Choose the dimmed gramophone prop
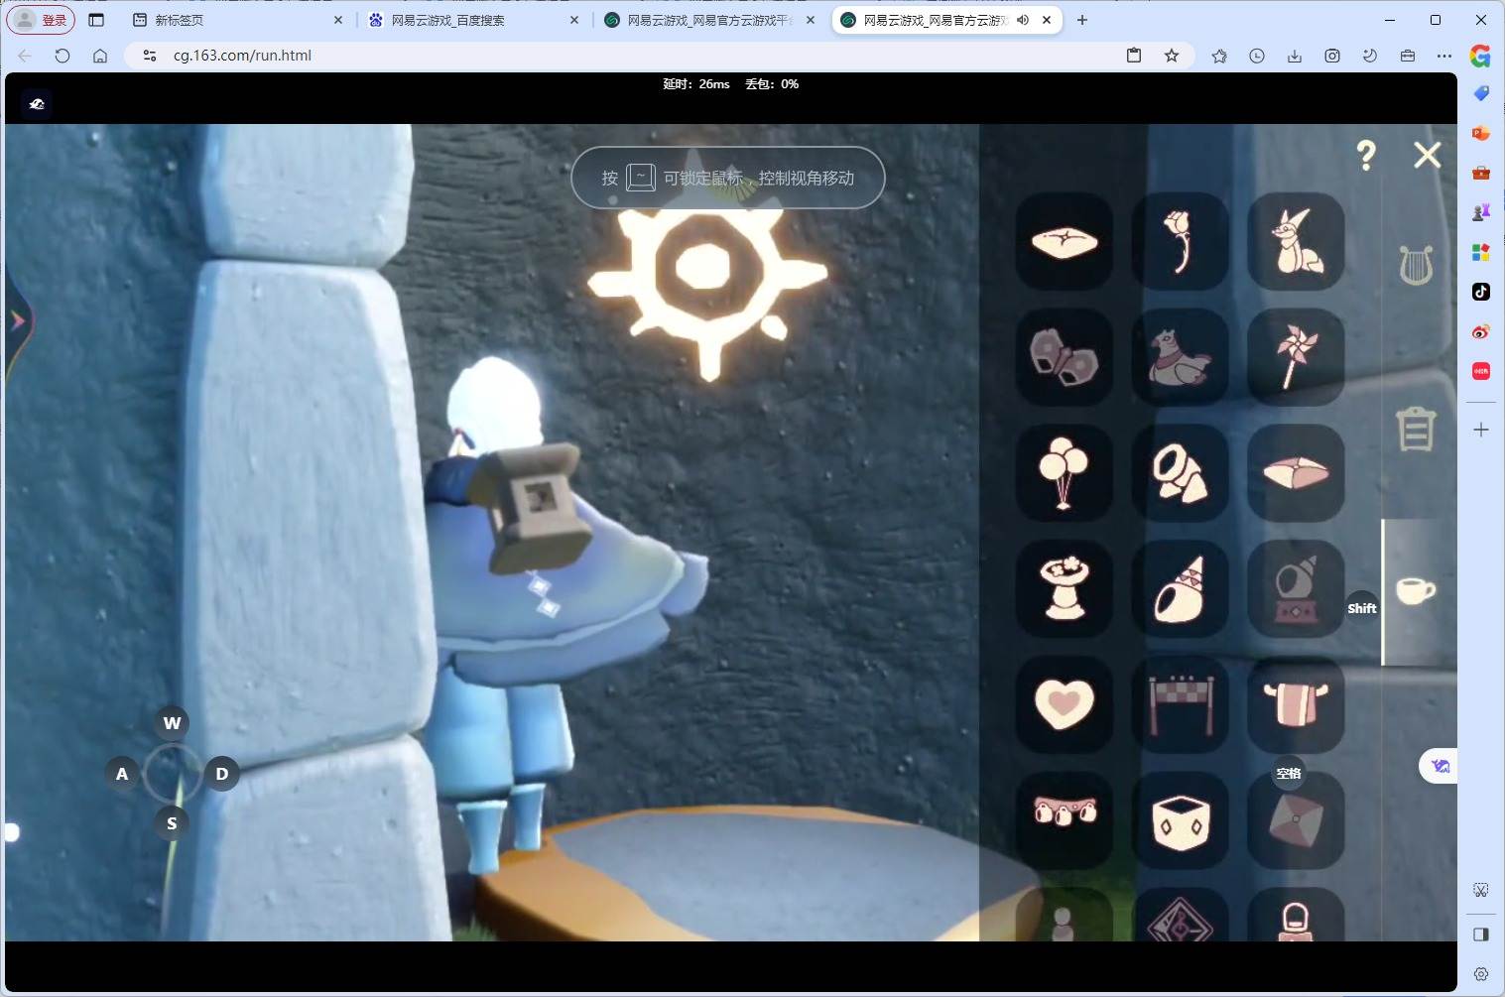 [1296, 589]
